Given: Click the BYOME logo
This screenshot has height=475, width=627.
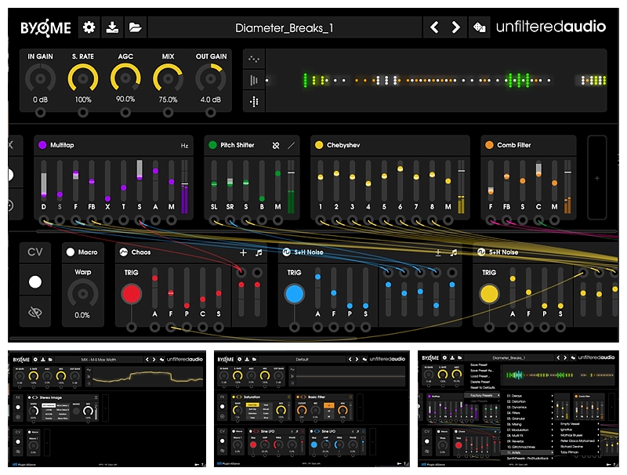Looking at the screenshot, I should coord(45,27).
